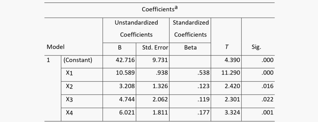
Task: Click the X1 coefficient 10.589
Action: pos(125,73)
